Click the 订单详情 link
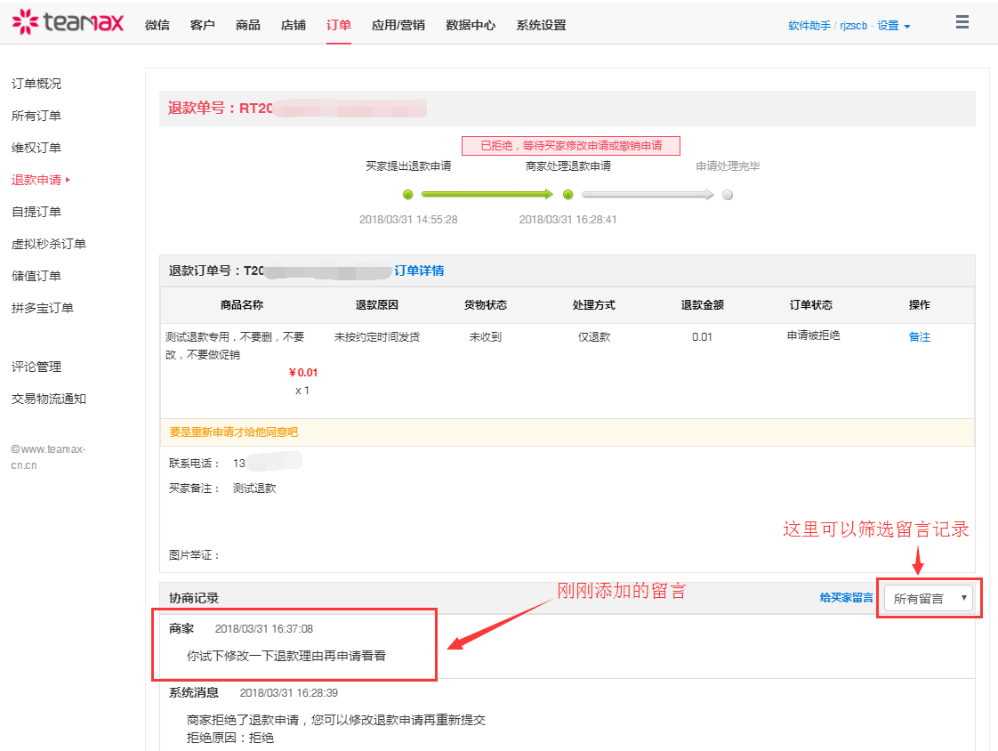Image resolution: width=998 pixels, height=751 pixels. (x=419, y=271)
